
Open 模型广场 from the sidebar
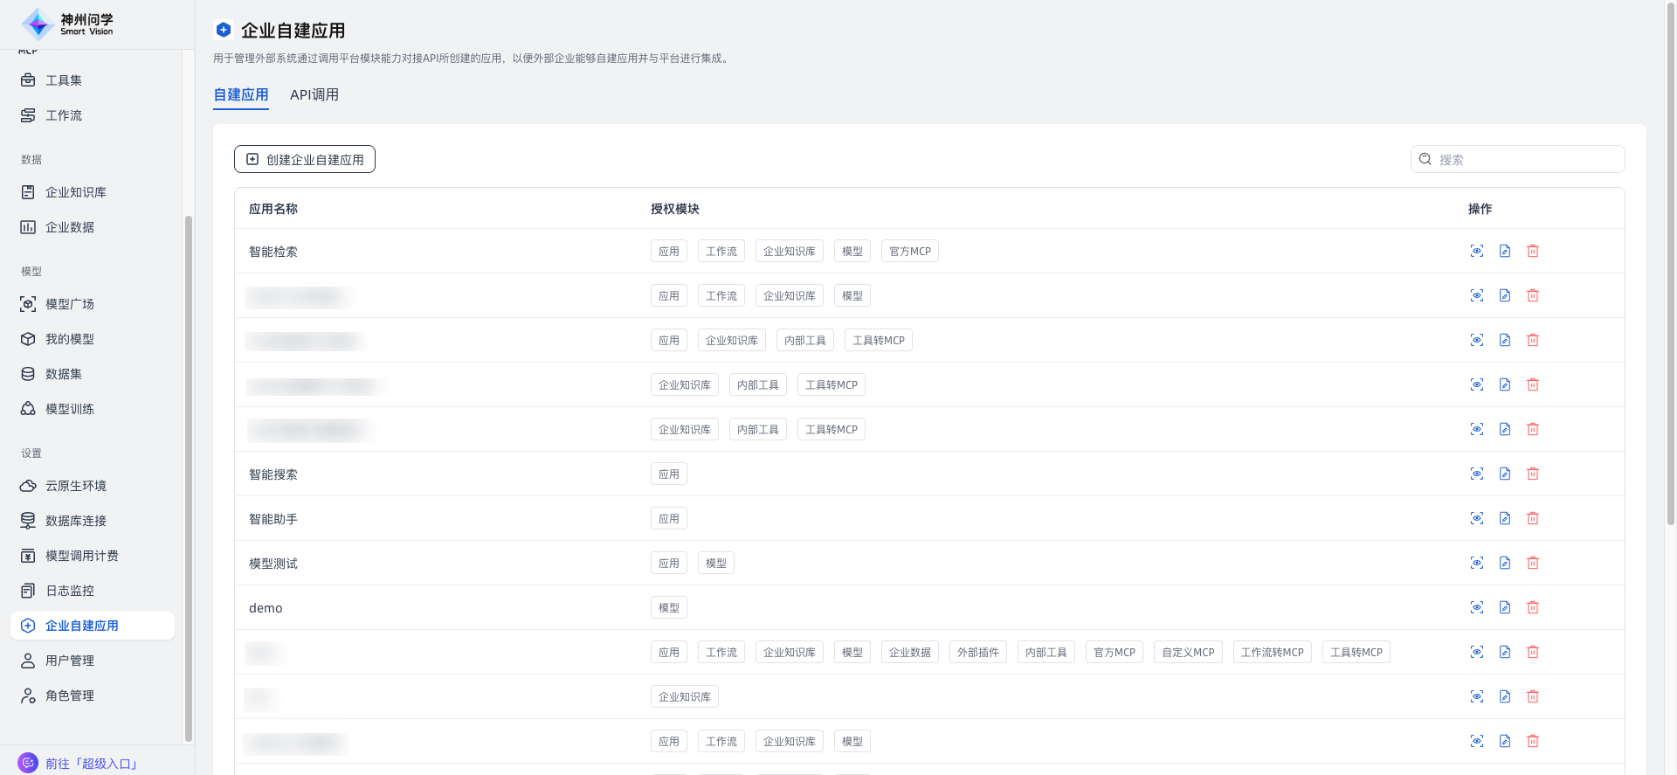point(69,304)
